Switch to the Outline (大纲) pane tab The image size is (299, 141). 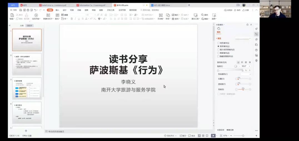pyautogui.click(x=22, y=25)
